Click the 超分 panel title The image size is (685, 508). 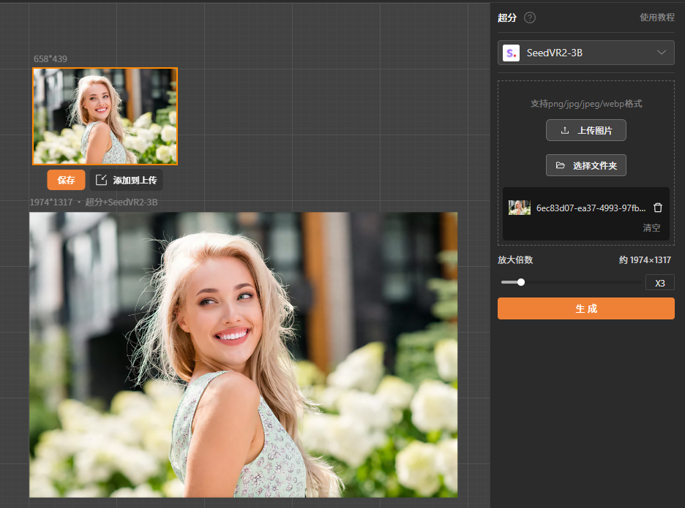click(x=506, y=18)
